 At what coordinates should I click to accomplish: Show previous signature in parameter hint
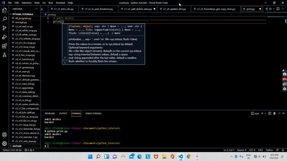(x=65, y=57)
